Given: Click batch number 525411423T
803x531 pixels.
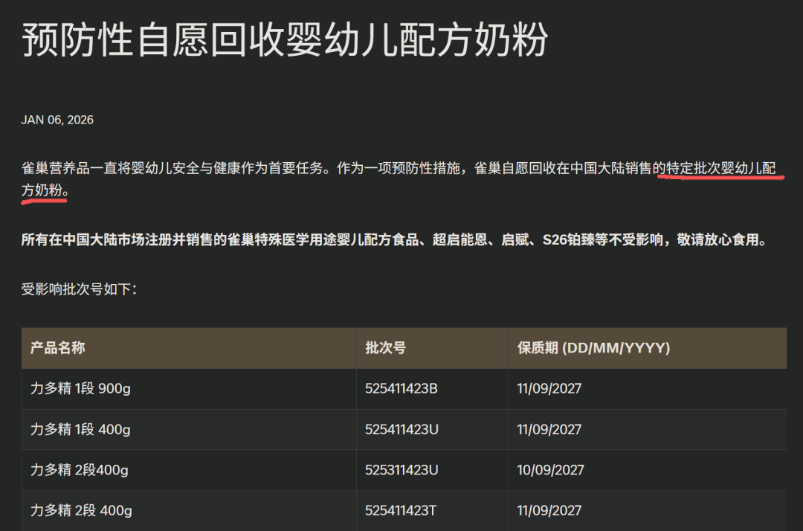Looking at the screenshot, I should (401, 511).
